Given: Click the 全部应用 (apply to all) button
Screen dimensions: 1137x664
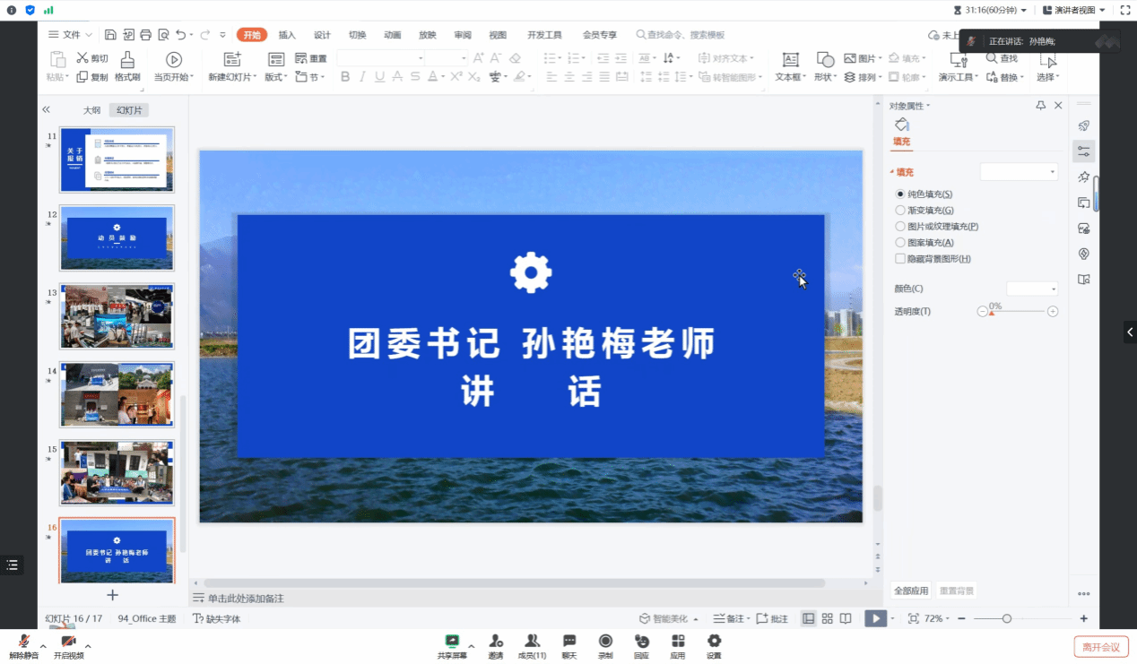Looking at the screenshot, I should pos(911,591).
